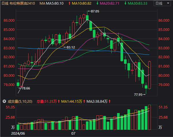Image resolution: width=173 pixels, height=137 pixels.
Task: Click the green down arrow before MA20
Action: point(97,3)
